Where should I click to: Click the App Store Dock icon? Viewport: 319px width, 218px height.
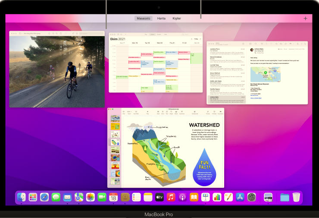pyautogui.click(x=241, y=197)
